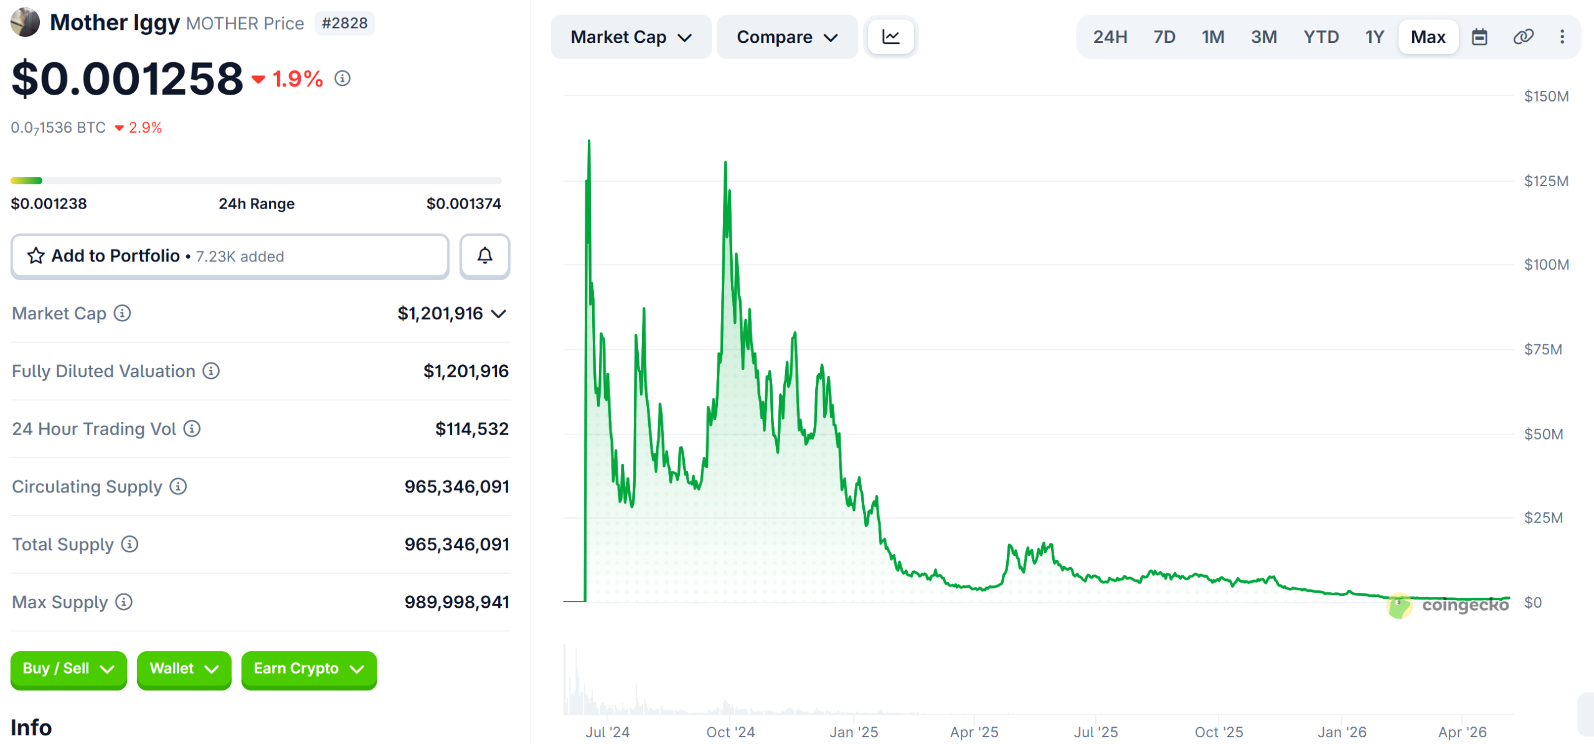Click the 24h Range progress bar

(256, 181)
